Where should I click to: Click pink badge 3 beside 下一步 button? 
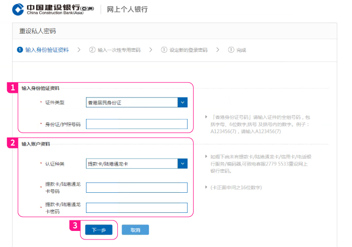(x=74, y=225)
